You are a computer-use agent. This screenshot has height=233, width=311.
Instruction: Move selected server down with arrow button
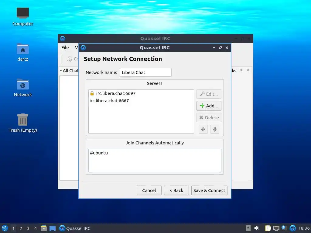point(215,129)
